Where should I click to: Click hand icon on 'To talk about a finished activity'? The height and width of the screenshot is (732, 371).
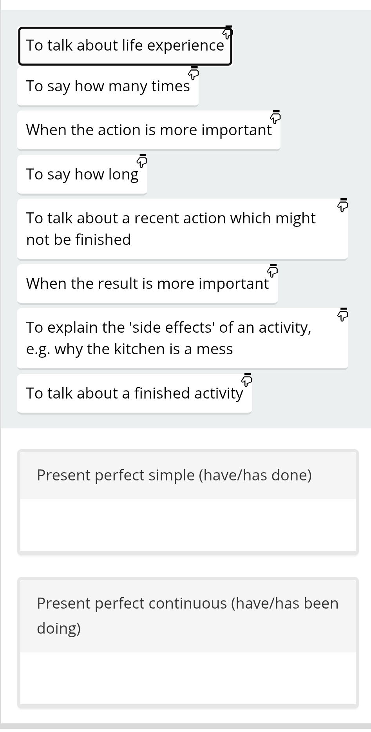pyautogui.click(x=247, y=380)
